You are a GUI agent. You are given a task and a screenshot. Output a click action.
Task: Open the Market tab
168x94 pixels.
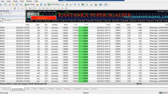point(51,89)
